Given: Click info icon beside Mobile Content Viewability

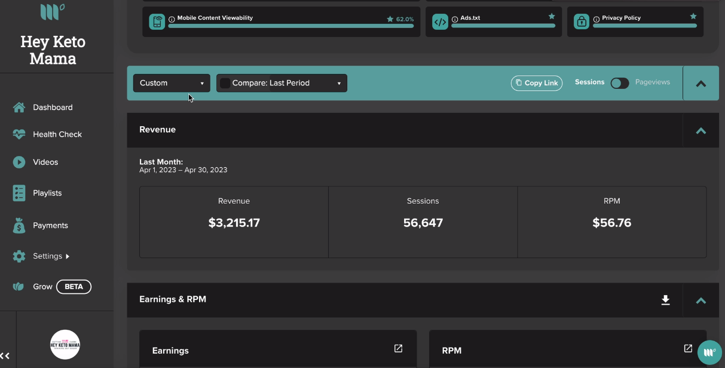Looking at the screenshot, I should click(x=172, y=19).
